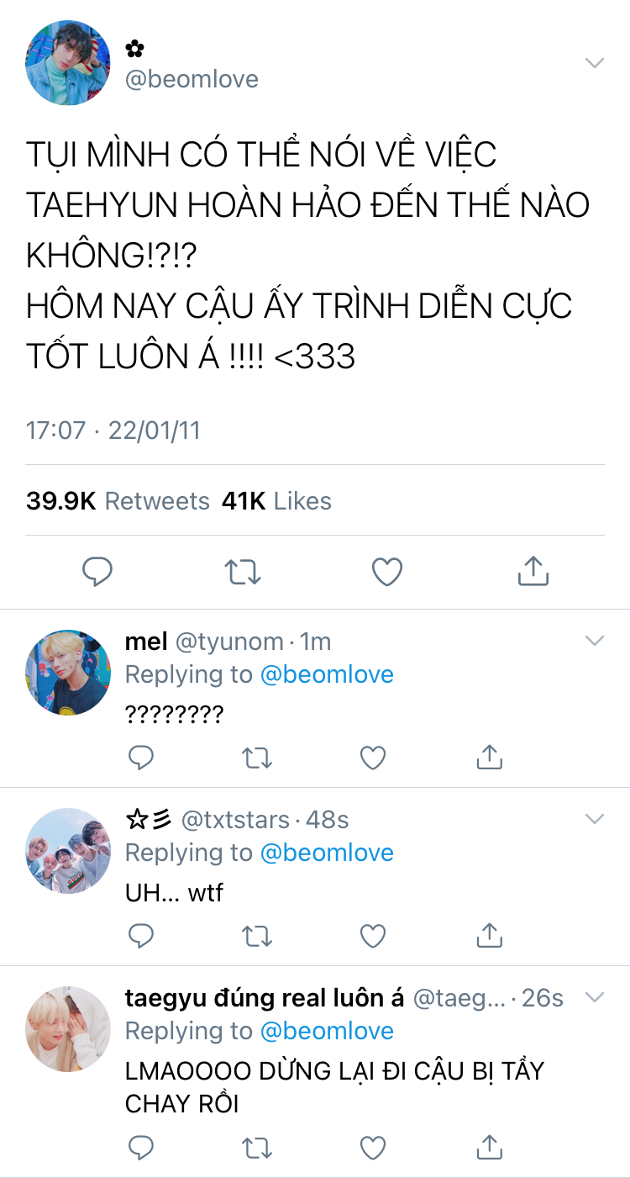Open the taegyu user's avatar
This screenshot has width=630, height=1178.
[x=68, y=1028]
